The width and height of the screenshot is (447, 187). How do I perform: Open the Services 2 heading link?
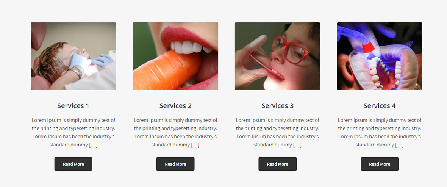pos(175,105)
